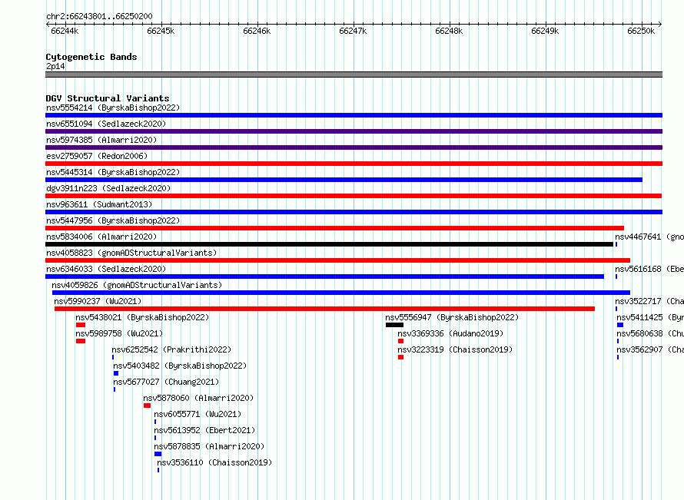Click nsv5447956 (ByrskaBishop2022) label
Viewport: 684px width, 500px height.
pos(113,220)
